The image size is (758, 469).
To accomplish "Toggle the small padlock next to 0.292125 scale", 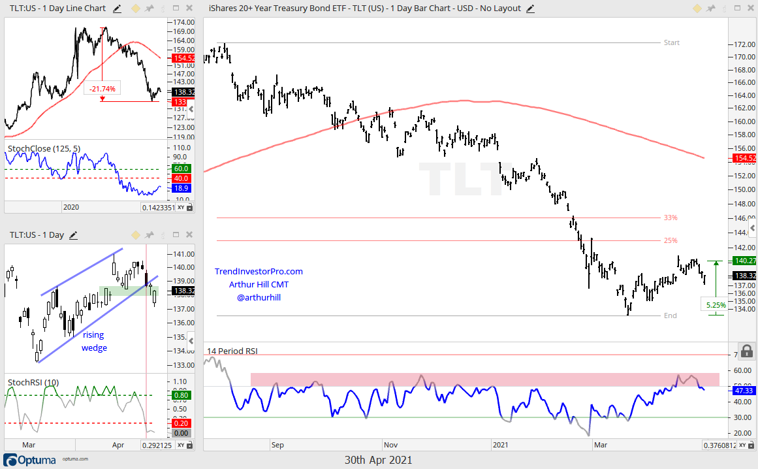I will pos(189,445).
